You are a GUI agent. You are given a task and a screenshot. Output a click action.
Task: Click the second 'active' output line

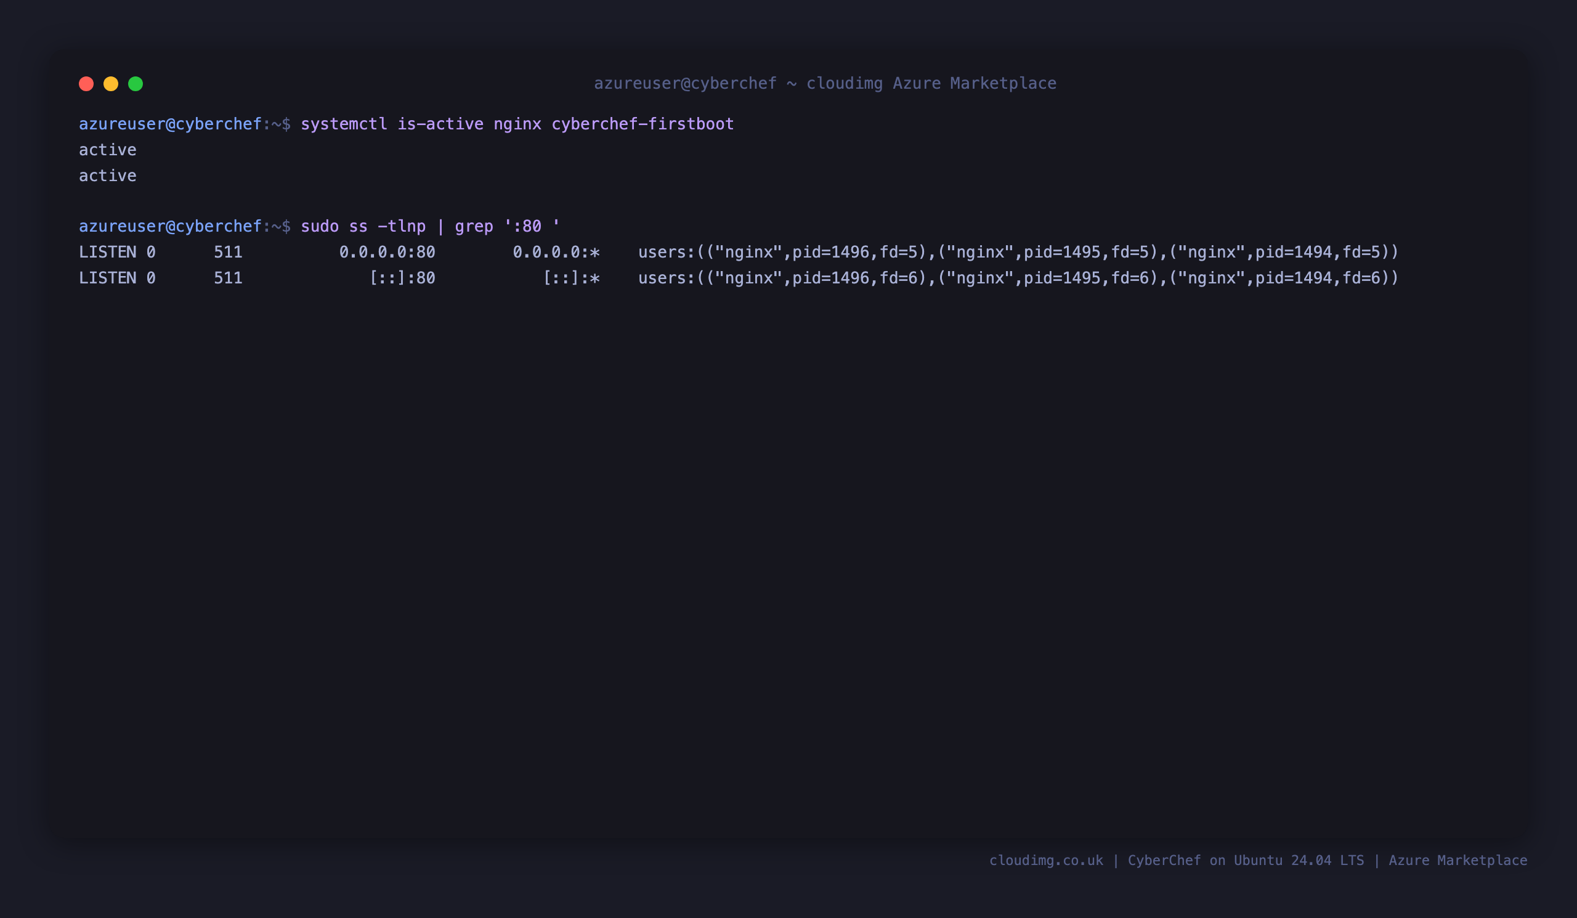(108, 175)
